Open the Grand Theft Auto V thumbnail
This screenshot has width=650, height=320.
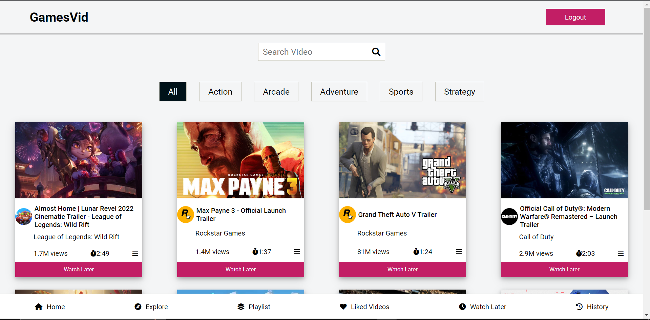pyautogui.click(x=402, y=160)
